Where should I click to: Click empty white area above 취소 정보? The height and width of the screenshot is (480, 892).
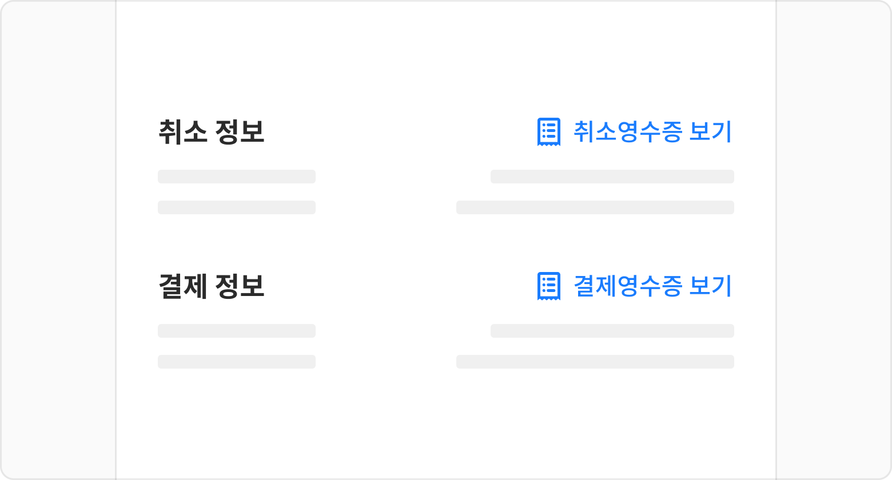coord(446,57)
